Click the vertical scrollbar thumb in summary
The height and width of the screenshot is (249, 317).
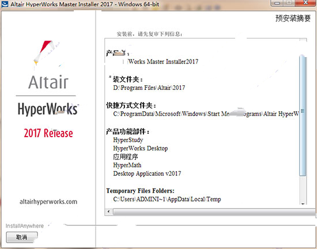pos(303,116)
